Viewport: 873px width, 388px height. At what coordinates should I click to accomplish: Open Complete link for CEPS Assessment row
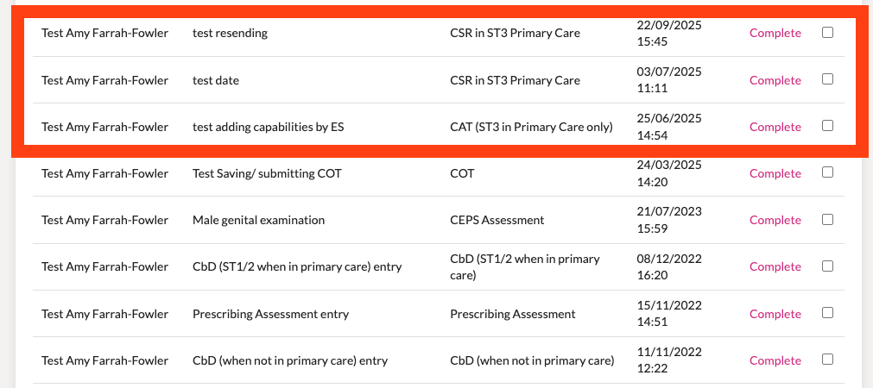click(x=775, y=220)
